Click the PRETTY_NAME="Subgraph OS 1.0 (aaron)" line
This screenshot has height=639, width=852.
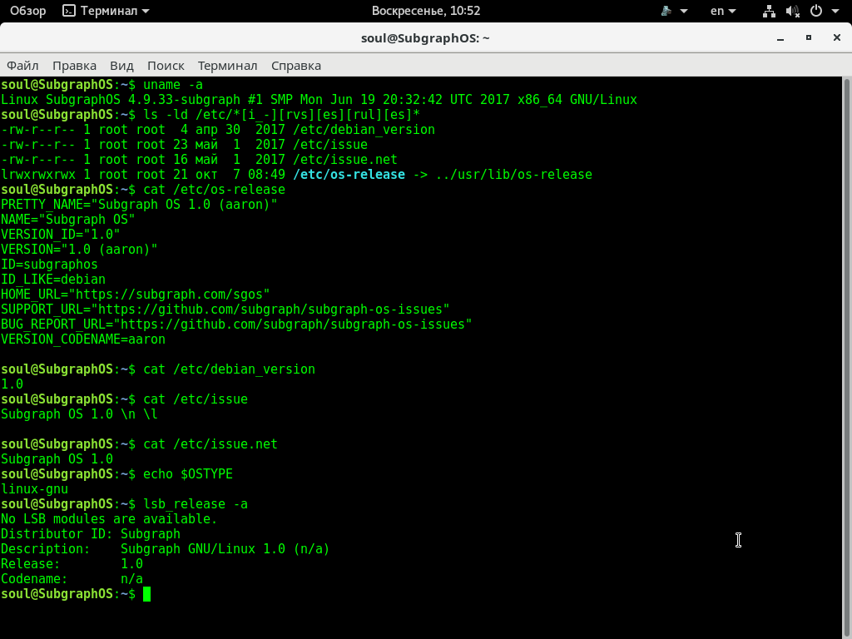point(139,205)
